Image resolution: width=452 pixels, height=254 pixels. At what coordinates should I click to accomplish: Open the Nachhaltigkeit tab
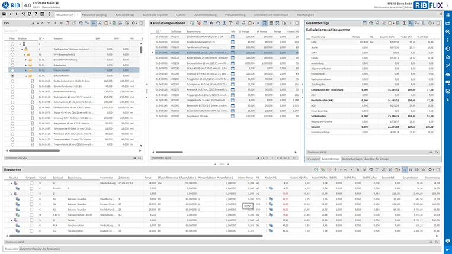[x=305, y=15]
